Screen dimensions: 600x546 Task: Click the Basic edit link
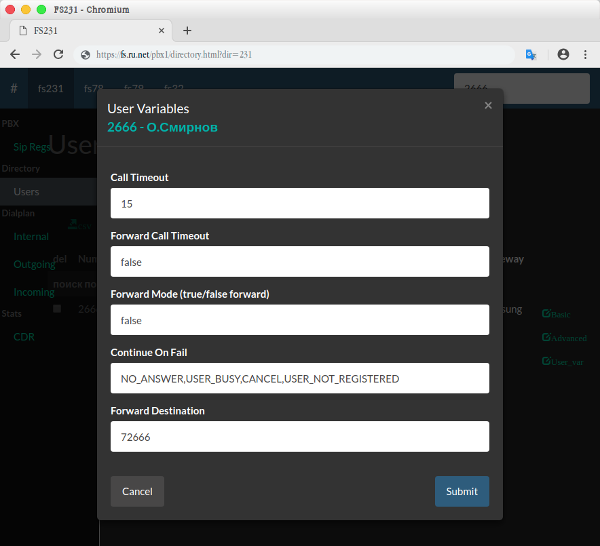(x=556, y=314)
